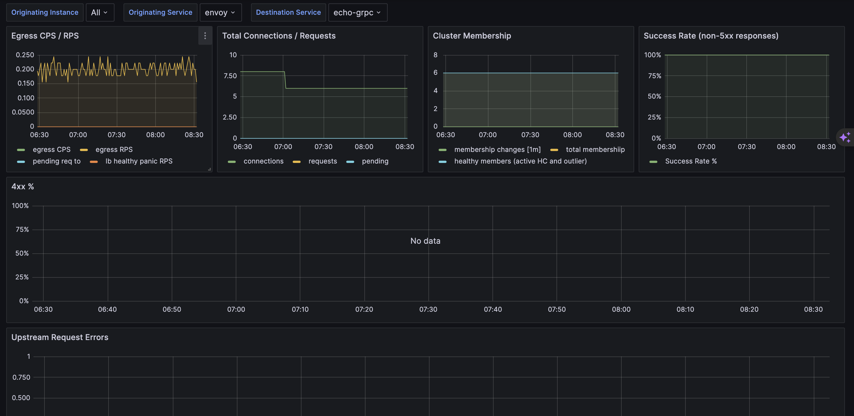Viewport: 854px width, 416px height.
Task: Toggle the Success Rate % legend series
Action: (x=691, y=161)
